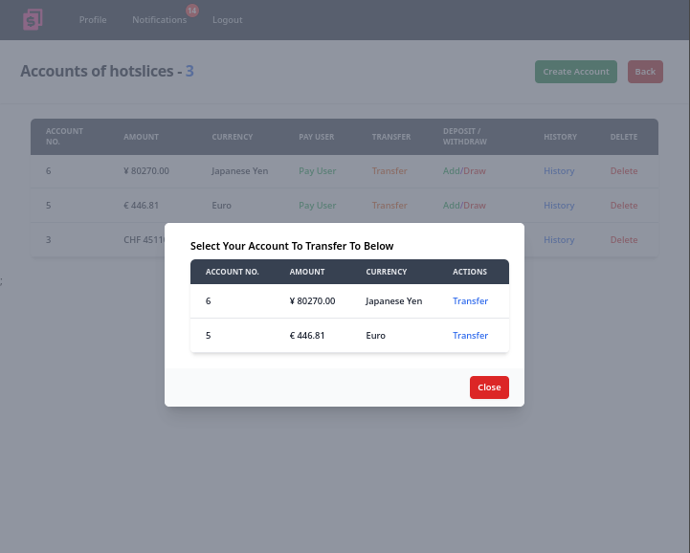Click the Create Account button
Viewport: 690px width, 553px height.
point(576,72)
